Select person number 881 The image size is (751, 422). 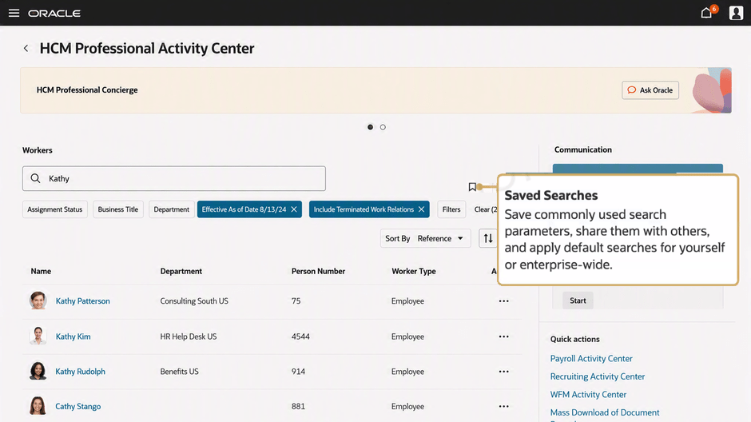click(298, 406)
